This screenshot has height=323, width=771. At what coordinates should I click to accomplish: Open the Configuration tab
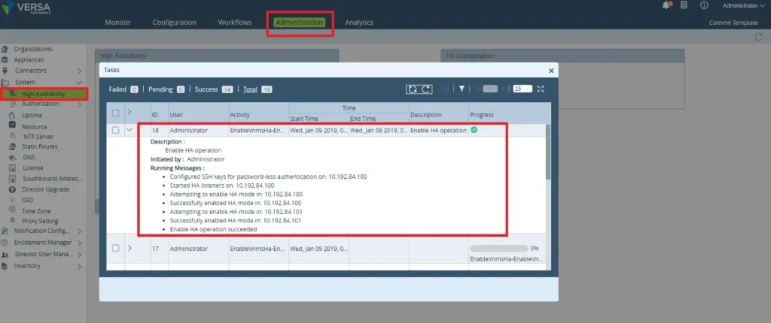[x=174, y=23]
